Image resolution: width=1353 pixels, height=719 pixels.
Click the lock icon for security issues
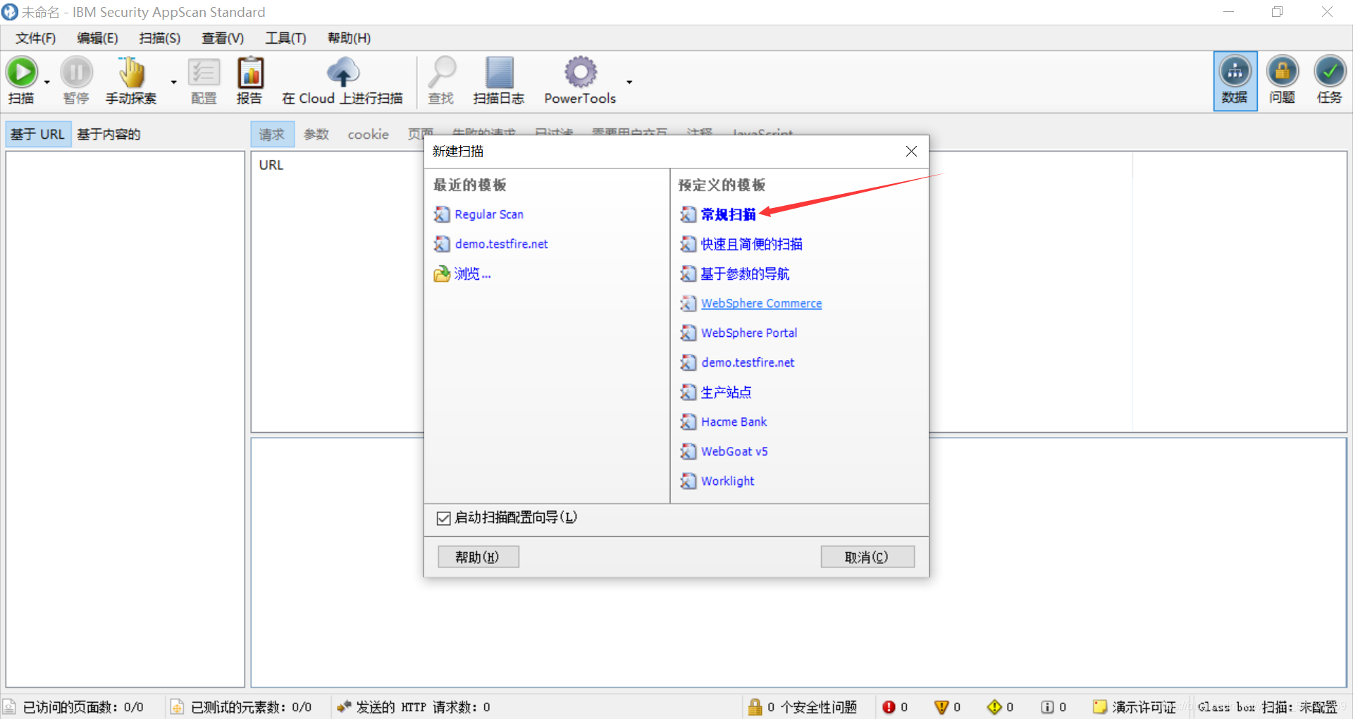(755, 706)
